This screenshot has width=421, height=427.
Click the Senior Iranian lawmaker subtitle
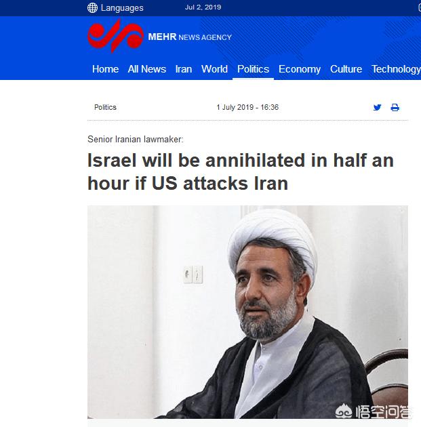tap(136, 139)
